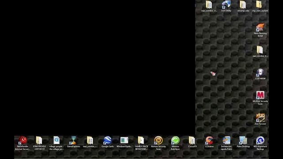Launch Palm Desktop
283x159 pixels.
[243, 142]
